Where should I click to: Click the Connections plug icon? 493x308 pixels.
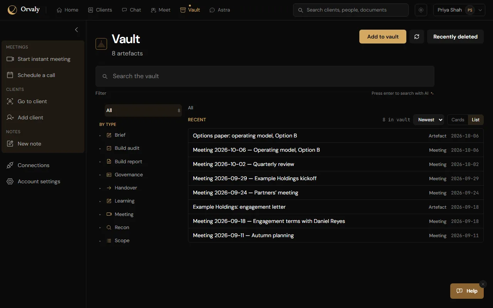(10, 165)
